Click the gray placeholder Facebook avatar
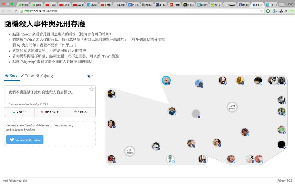This screenshot has width=295, height=184. pos(196,114)
